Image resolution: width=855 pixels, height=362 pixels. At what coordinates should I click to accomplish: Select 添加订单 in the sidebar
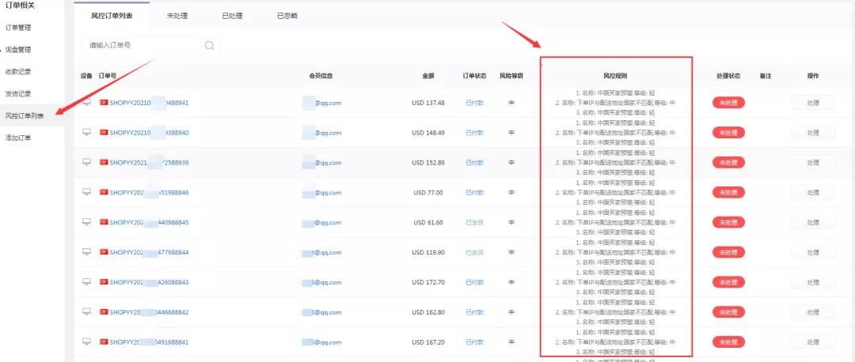pyautogui.click(x=18, y=138)
